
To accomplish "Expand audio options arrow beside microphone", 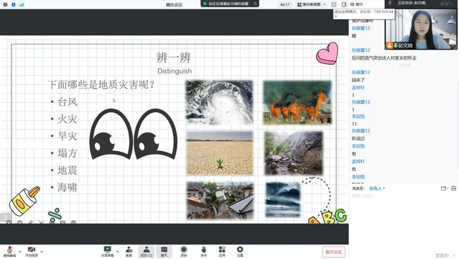I will pyautogui.click(x=20, y=251).
